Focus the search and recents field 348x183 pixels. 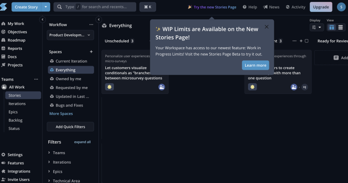(95, 7)
